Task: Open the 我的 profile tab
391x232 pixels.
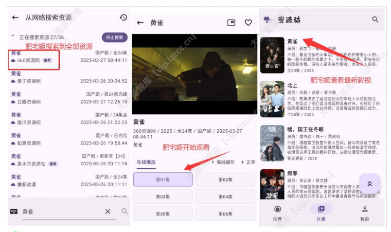Action: pos(364,212)
